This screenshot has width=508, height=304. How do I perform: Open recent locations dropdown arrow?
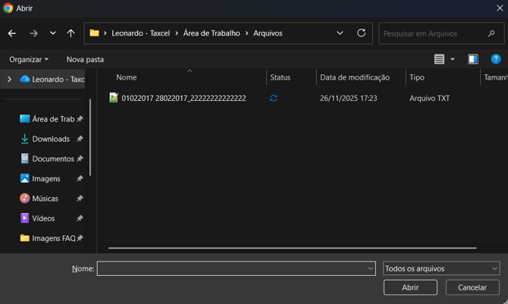pyautogui.click(x=52, y=33)
